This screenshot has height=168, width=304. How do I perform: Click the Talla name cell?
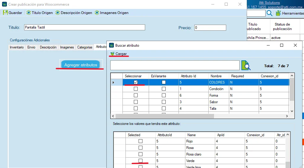coord(218,109)
